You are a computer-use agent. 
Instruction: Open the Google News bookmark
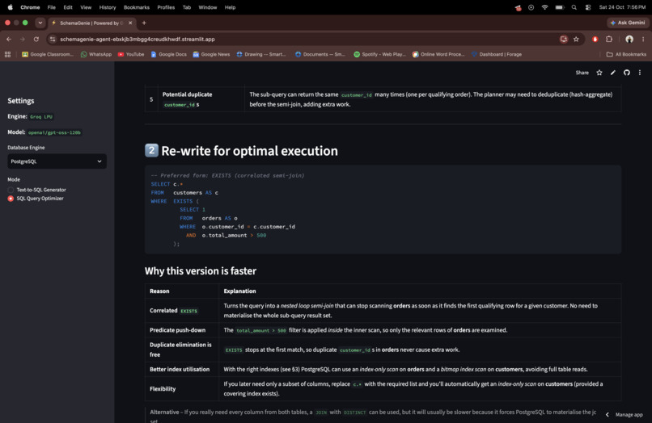(x=211, y=54)
